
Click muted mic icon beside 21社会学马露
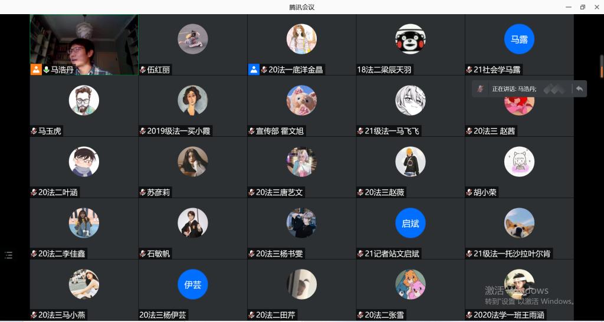pyautogui.click(x=469, y=70)
